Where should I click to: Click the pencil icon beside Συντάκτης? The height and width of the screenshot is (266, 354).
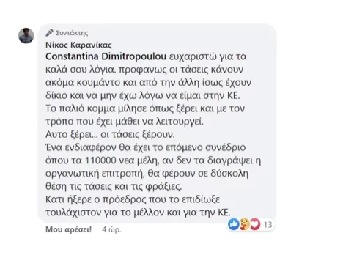pyautogui.click(x=50, y=32)
